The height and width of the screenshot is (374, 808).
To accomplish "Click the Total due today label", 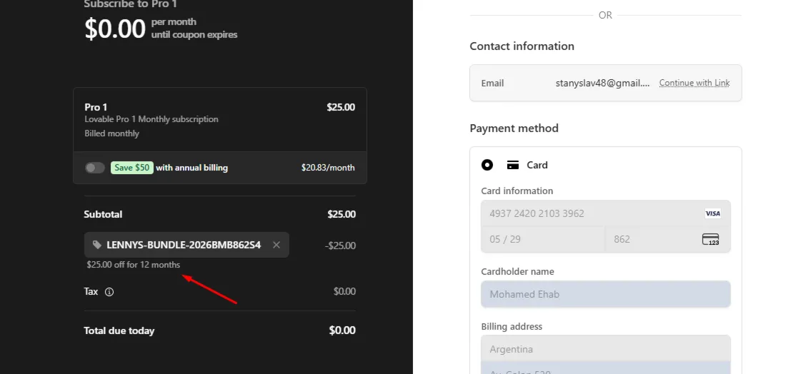I will pyautogui.click(x=119, y=330).
